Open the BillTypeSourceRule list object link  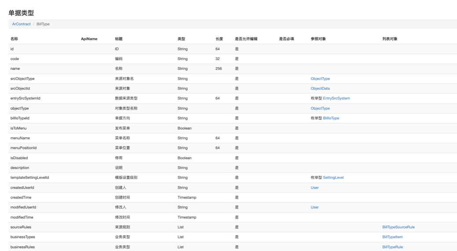[398, 227]
